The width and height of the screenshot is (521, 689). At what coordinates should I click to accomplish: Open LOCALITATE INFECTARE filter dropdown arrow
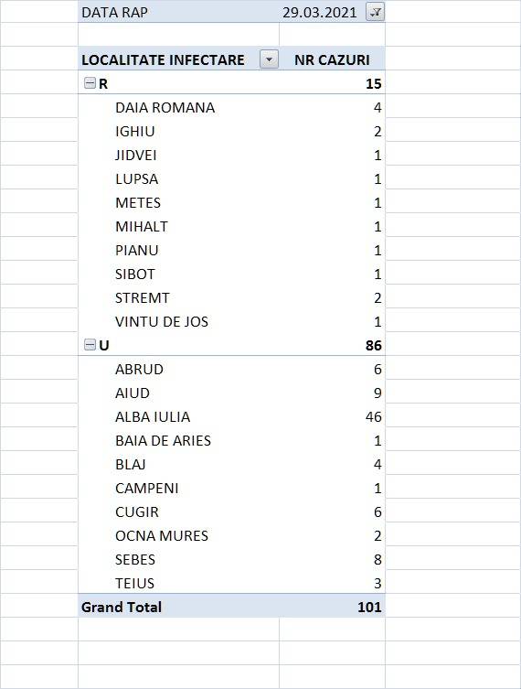pyautogui.click(x=269, y=59)
